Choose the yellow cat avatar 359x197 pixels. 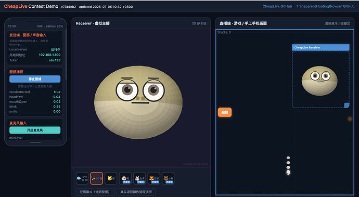[111, 178]
